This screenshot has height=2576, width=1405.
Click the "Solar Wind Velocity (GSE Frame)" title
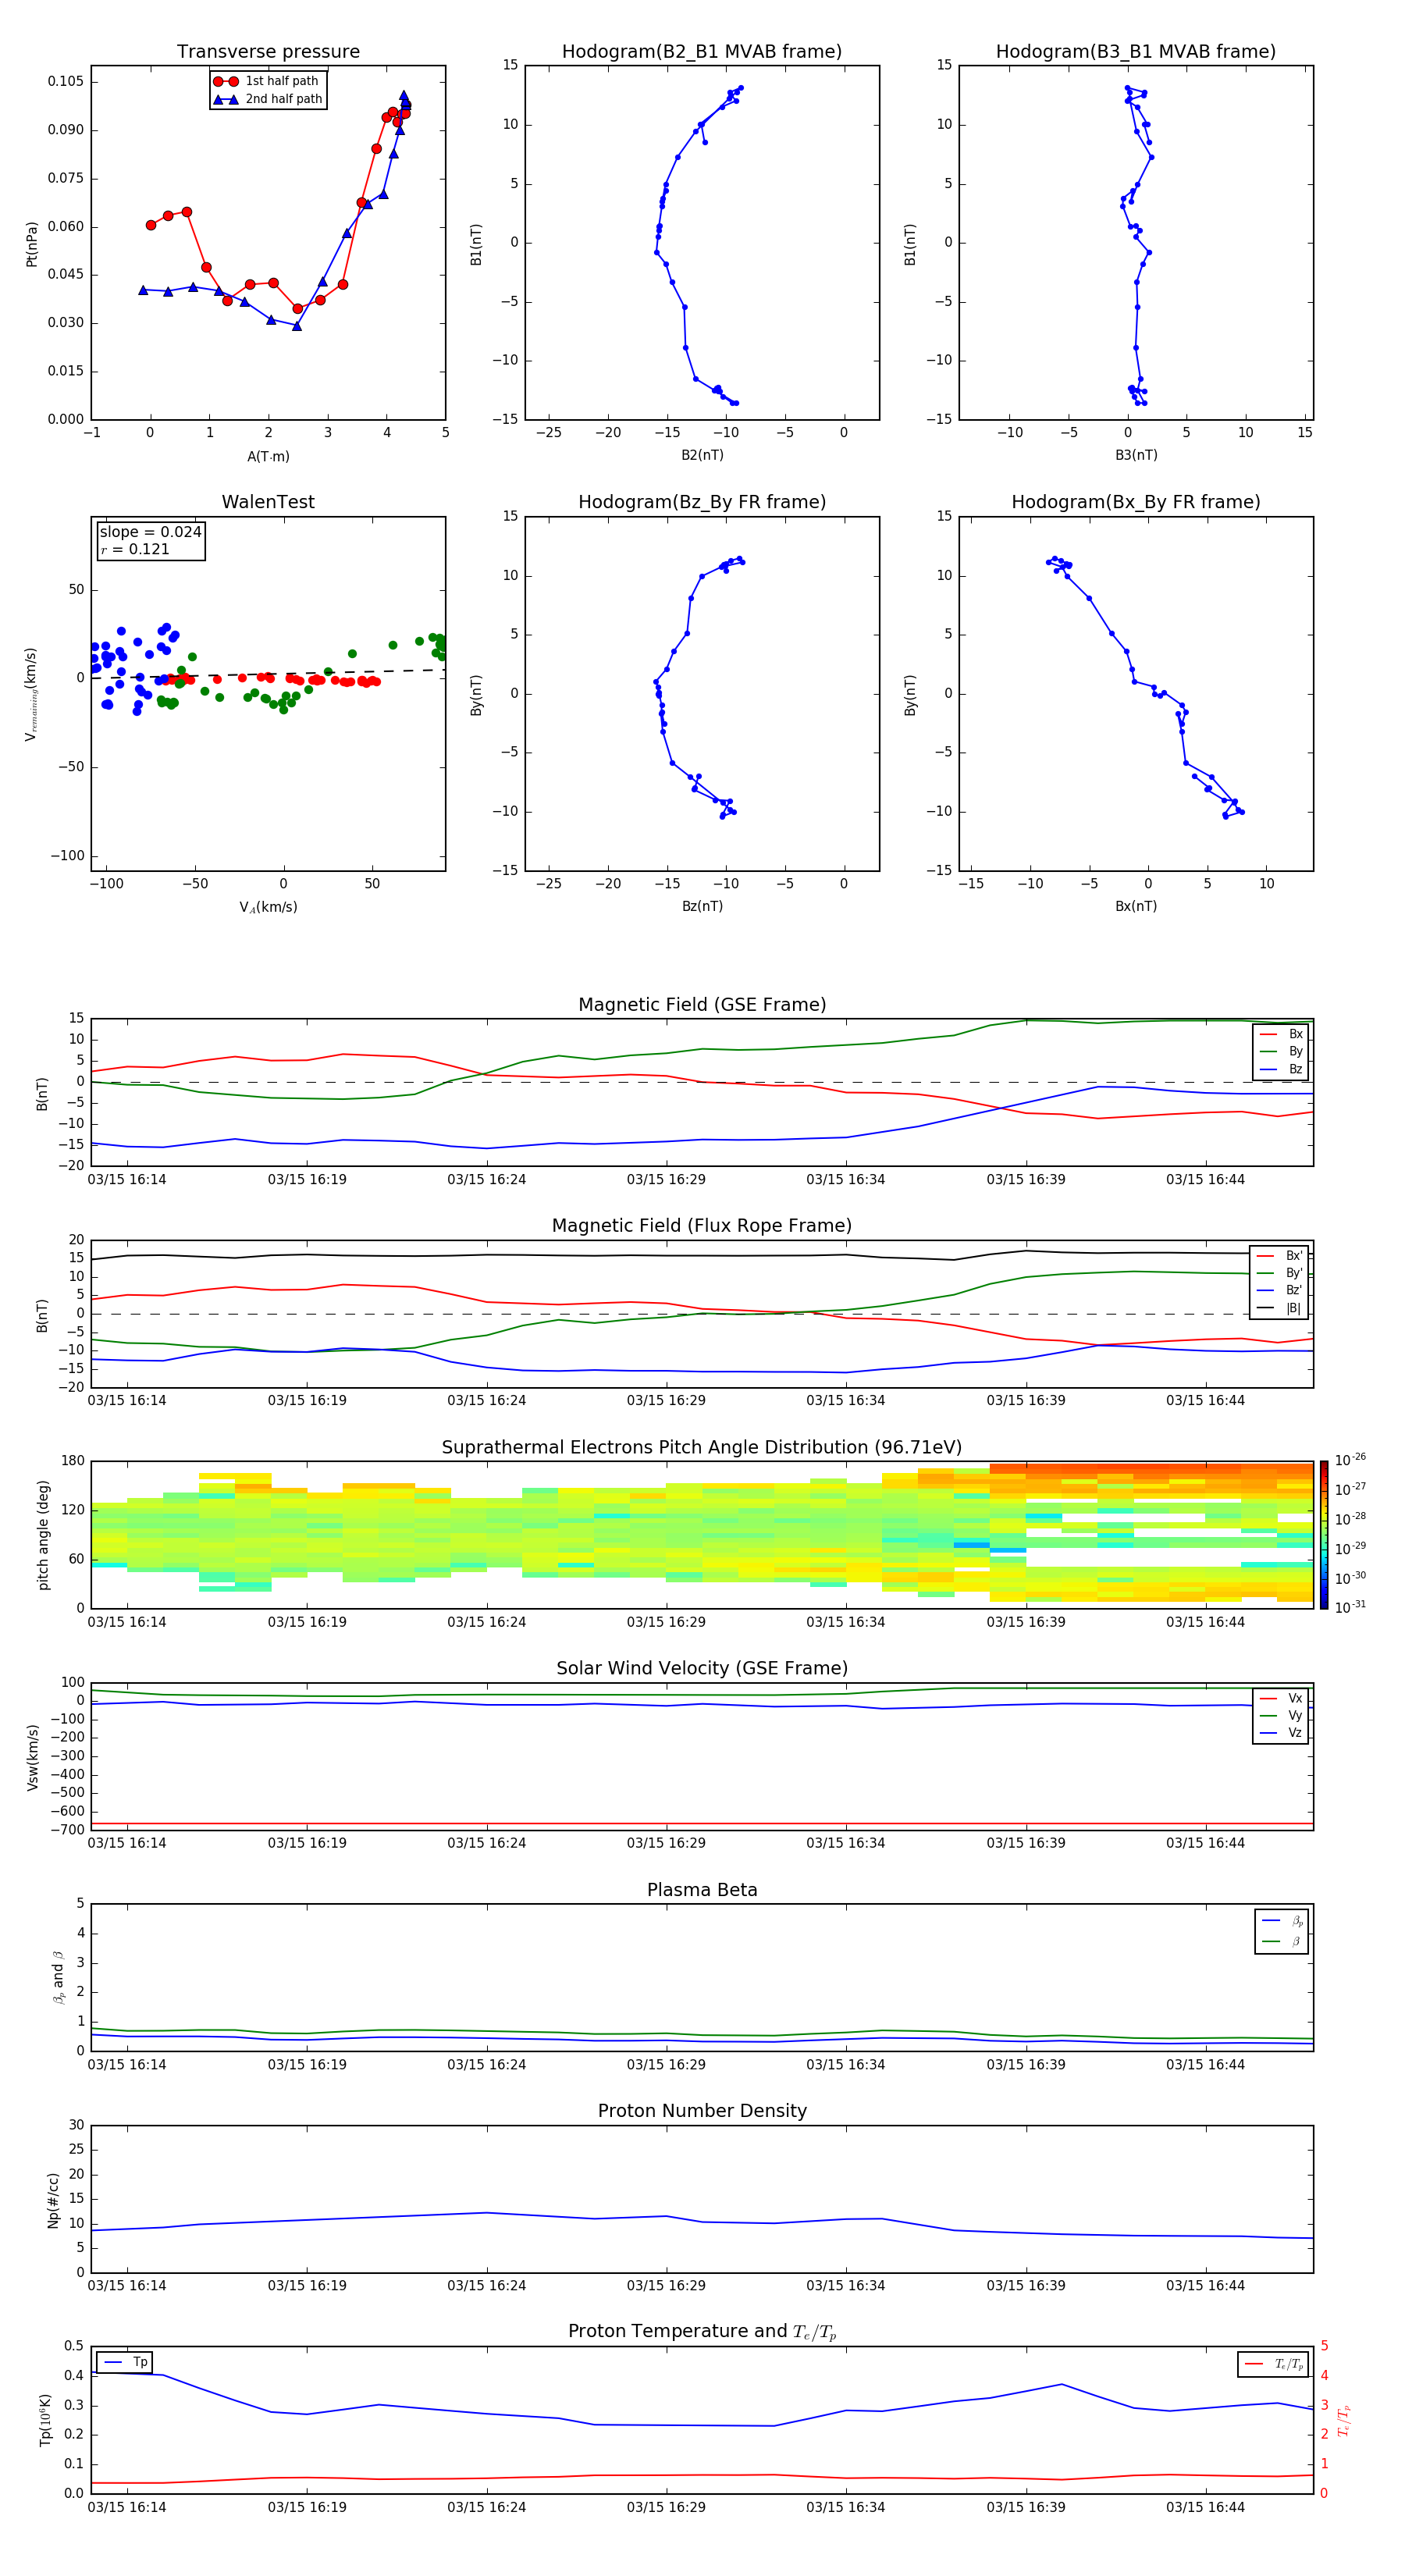702,1669
